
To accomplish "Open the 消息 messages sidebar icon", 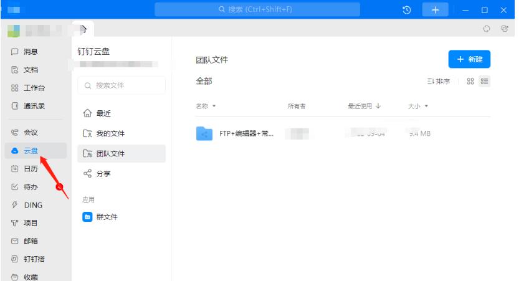I will click(25, 52).
